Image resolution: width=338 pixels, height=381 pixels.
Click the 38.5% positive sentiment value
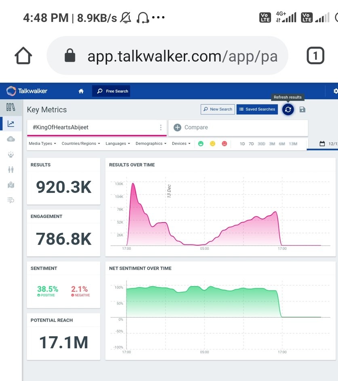48,289
